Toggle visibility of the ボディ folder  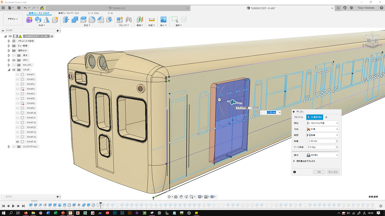point(14,60)
